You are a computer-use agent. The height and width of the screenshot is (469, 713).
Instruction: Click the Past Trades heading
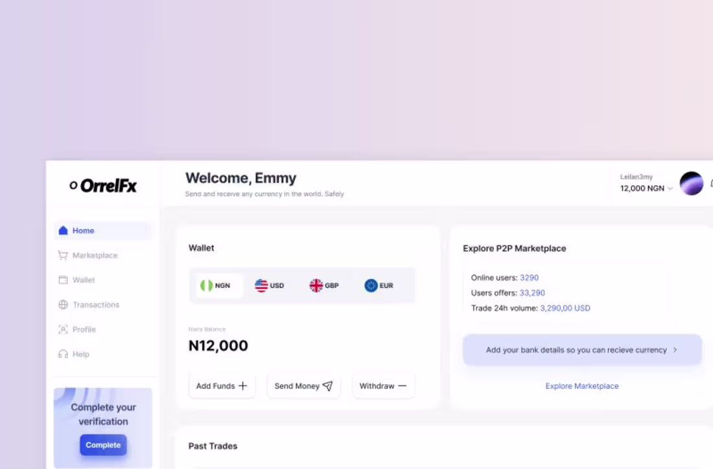tap(213, 446)
